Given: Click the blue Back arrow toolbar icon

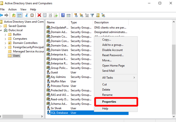Looking at the screenshot, I should point(1,15).
